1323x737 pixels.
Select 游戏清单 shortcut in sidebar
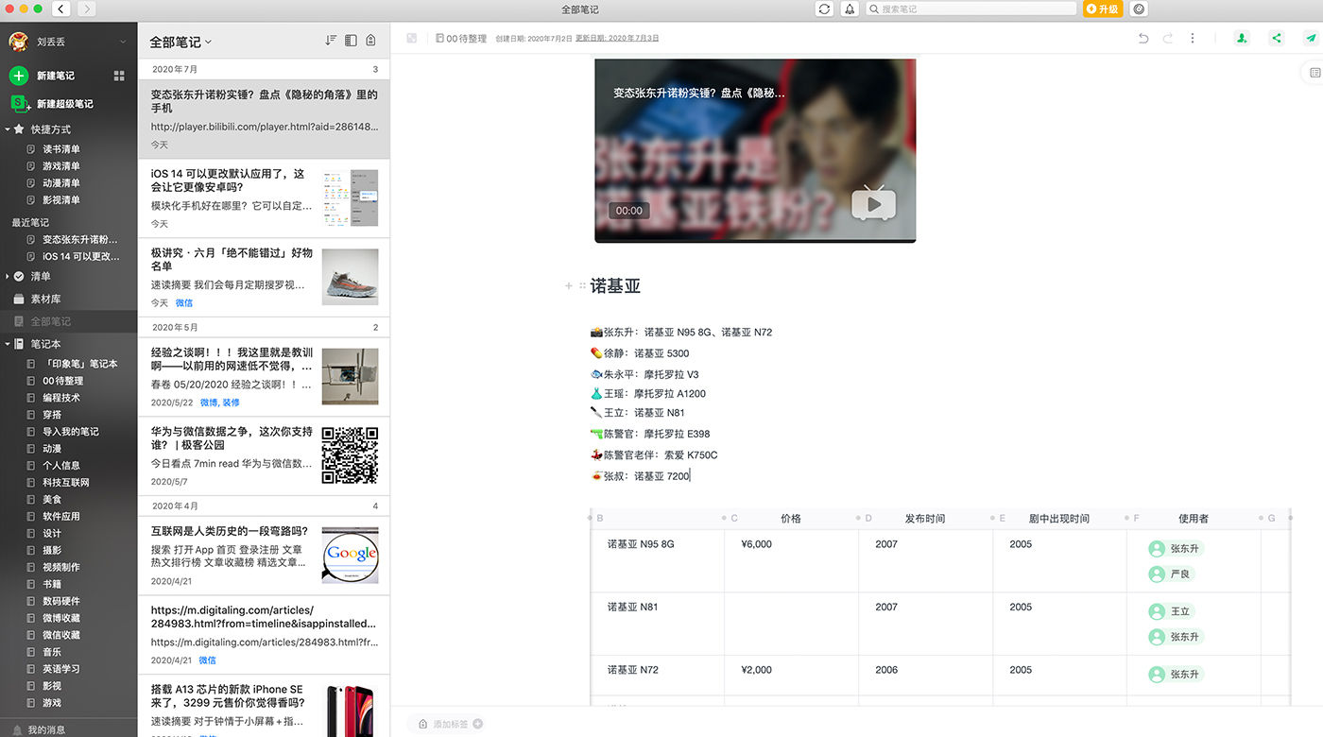point(61,166)
